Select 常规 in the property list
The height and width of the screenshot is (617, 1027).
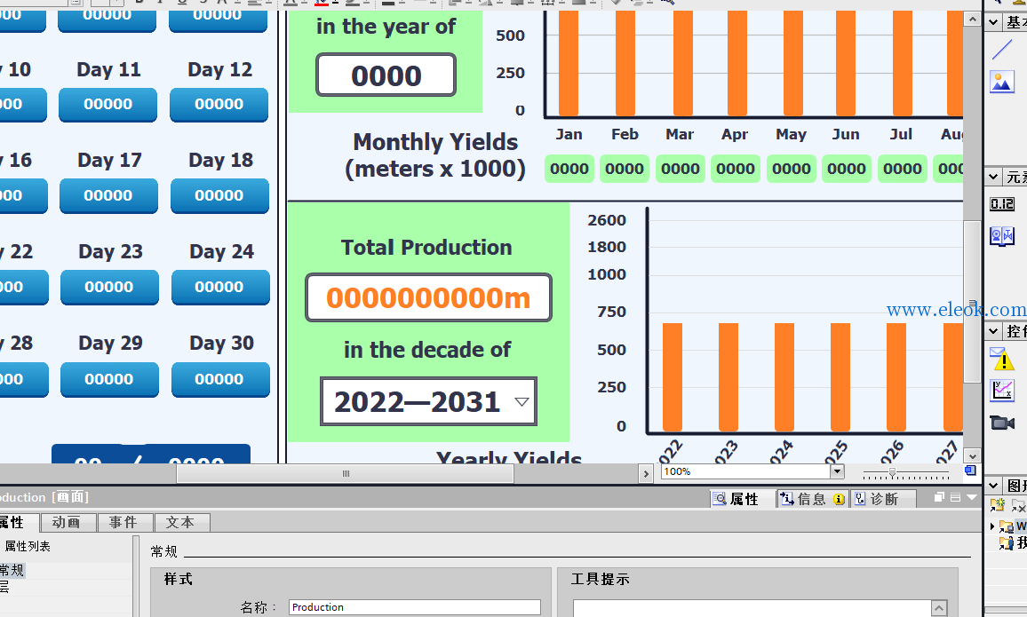(x=12, y=570)
